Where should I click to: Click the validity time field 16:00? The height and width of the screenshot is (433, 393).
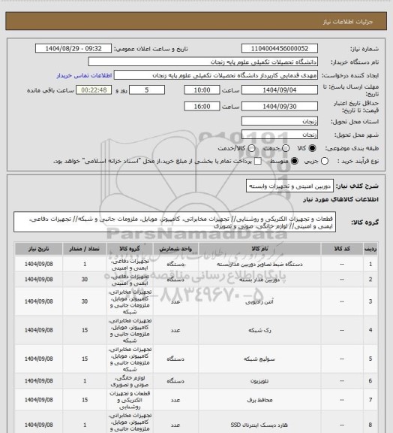pyautogui.click(x=202, y=106)
